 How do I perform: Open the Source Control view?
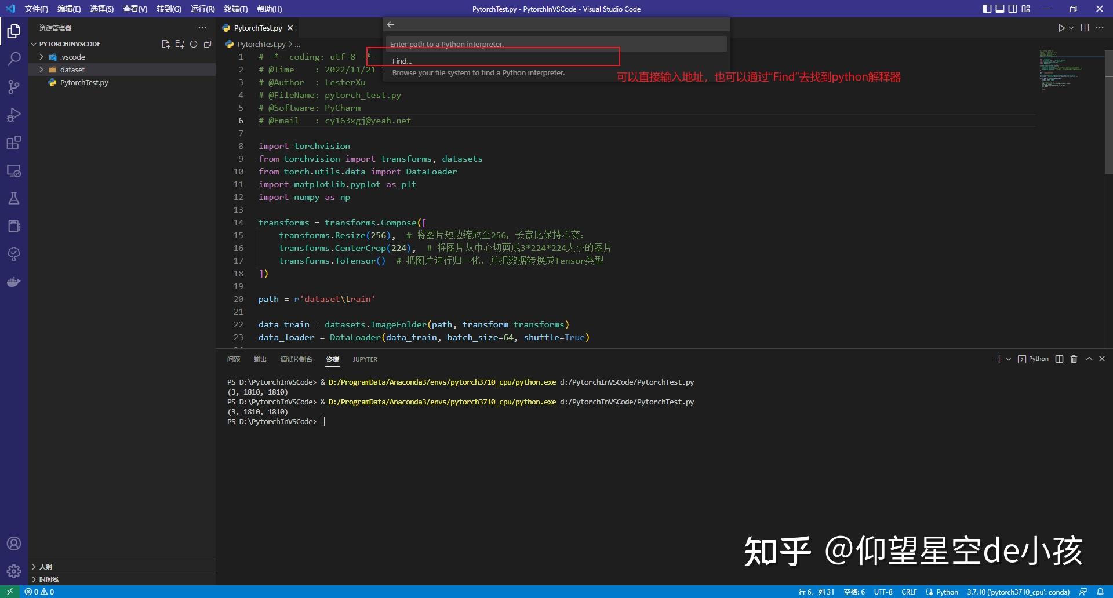pyautogui.click(x=14, y=87)
